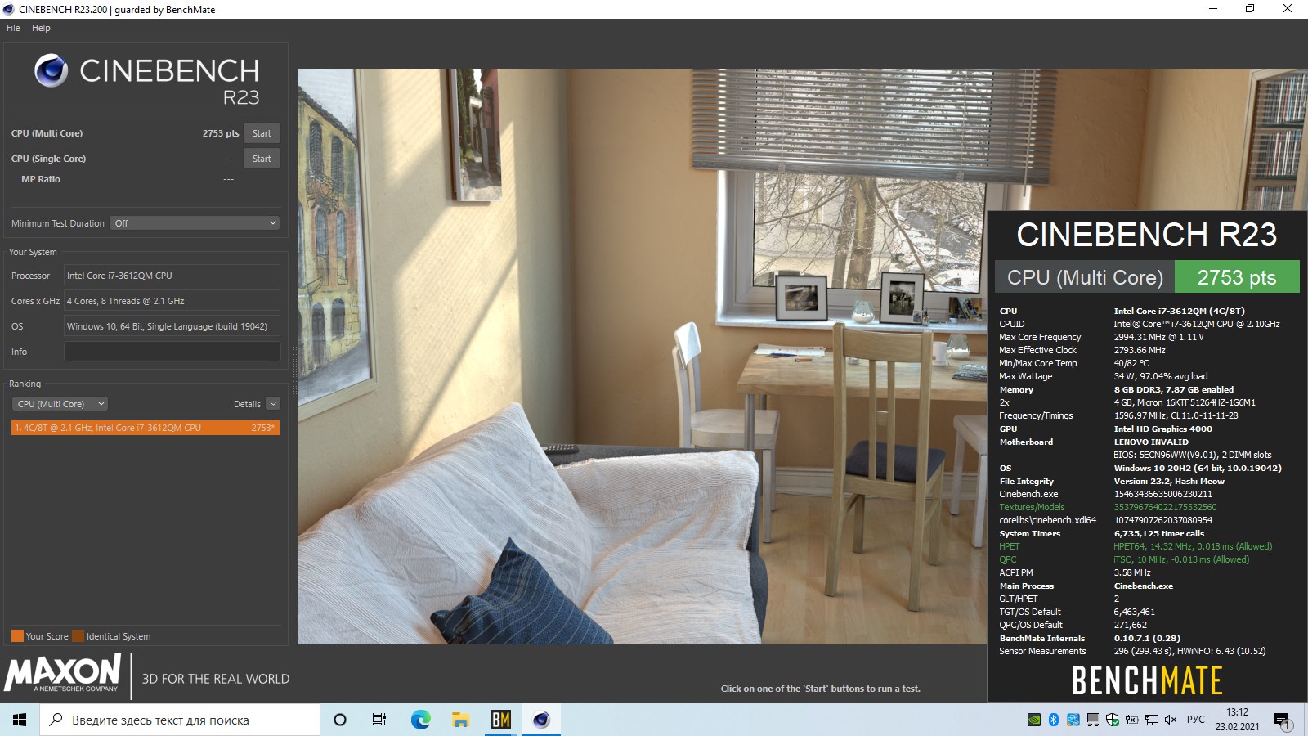Open the Bluetooth tray icon

pos(1054,720)
